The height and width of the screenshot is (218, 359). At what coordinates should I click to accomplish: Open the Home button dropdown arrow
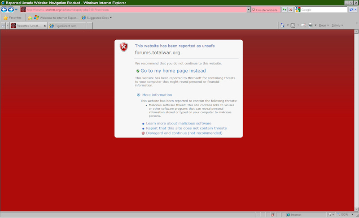pyautogui.click(x=288, y=26)
